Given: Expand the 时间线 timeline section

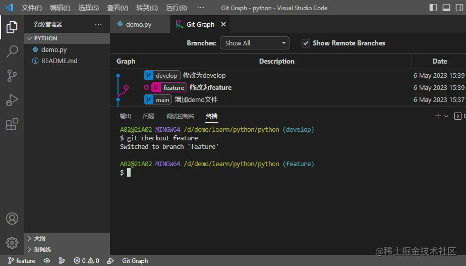Looking at the screenshot, I should [67, 249].
